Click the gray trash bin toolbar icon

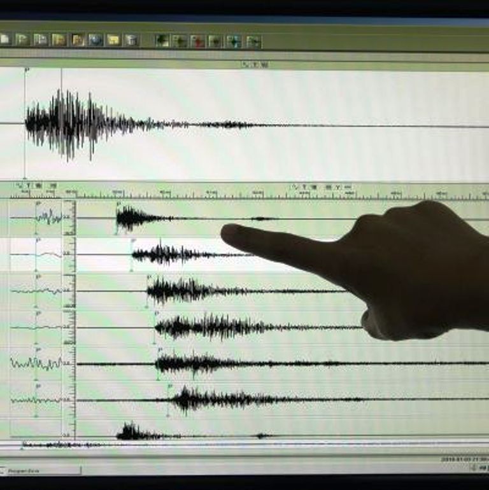click(131, 40)
